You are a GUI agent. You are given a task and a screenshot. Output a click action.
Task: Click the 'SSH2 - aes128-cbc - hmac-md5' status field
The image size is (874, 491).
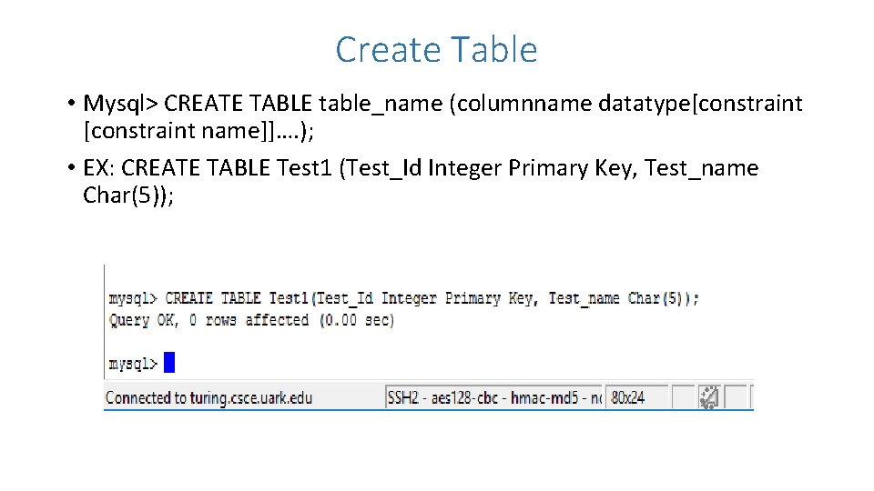(x=493, y=397)
